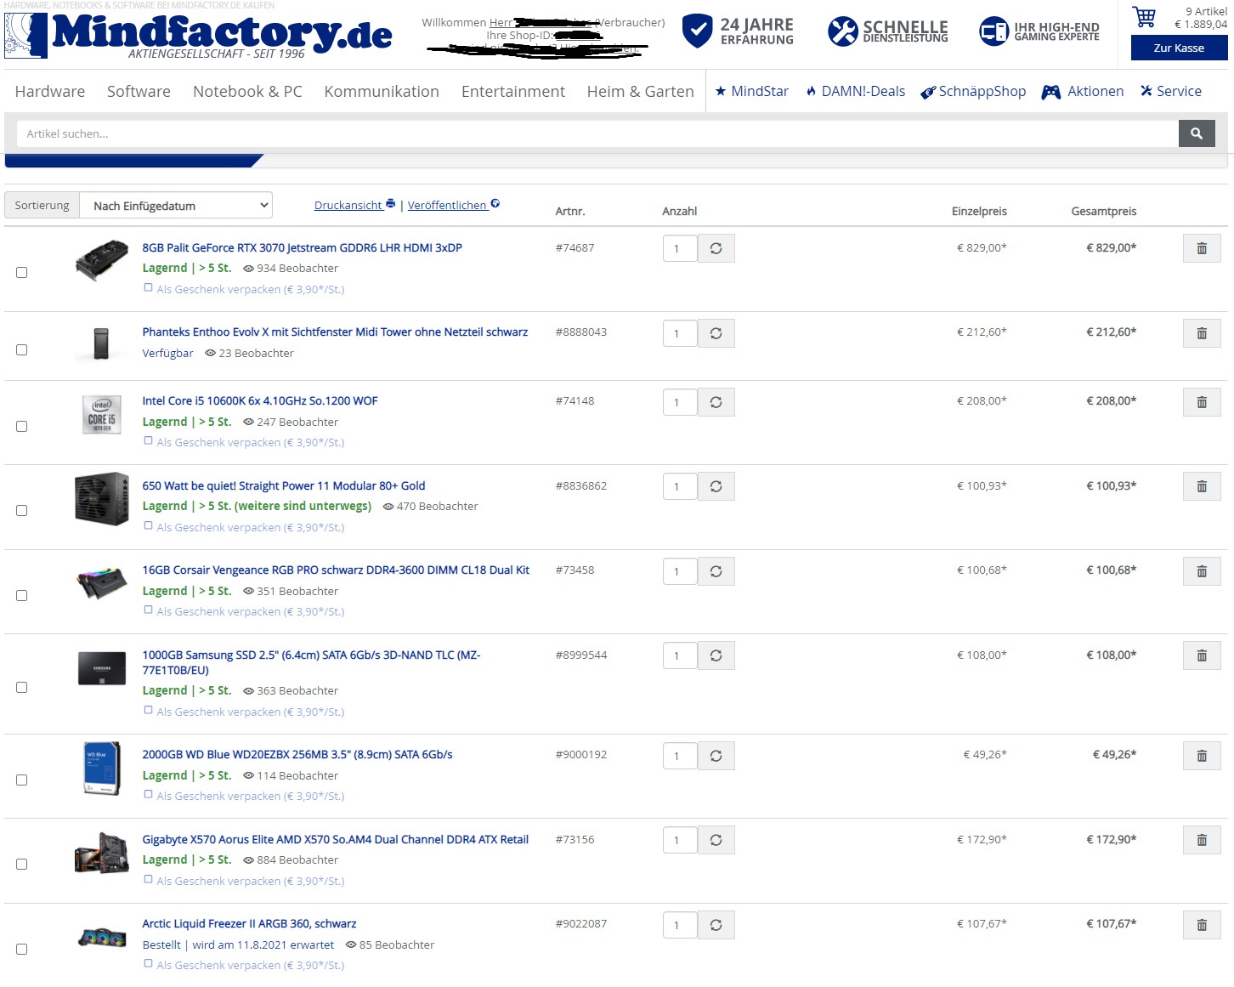The image size is (1234, 987).
Task: Click the be quiet! power supply thumbnail
Action: [102, 499]
